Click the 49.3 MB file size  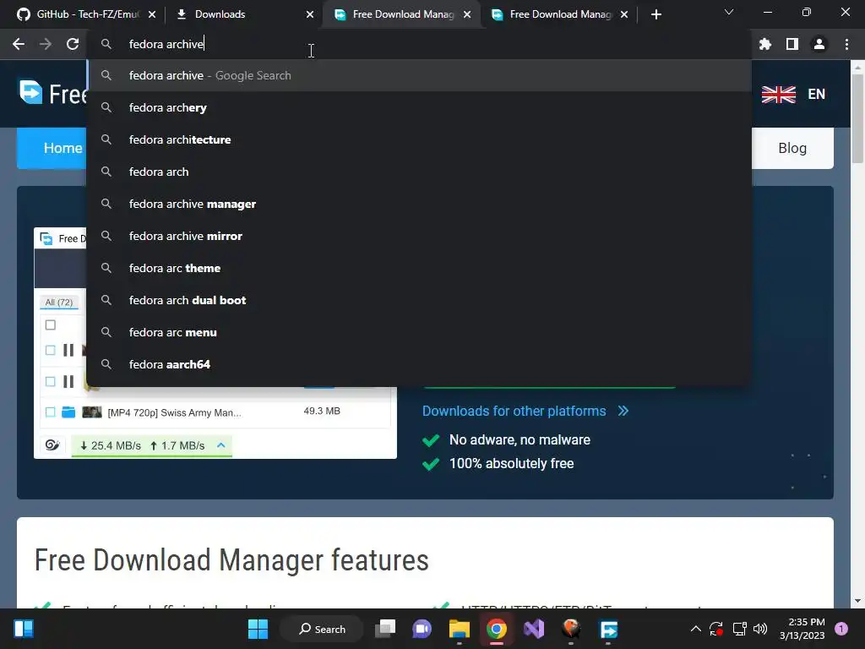point(322,412)
